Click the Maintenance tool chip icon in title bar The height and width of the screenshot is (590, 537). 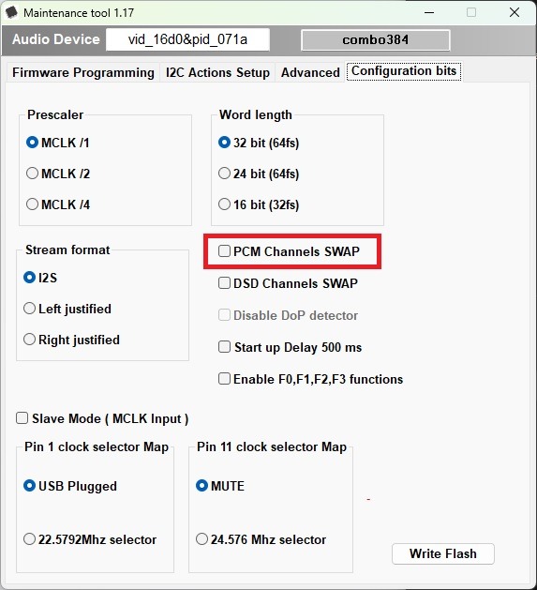(11, 12)
